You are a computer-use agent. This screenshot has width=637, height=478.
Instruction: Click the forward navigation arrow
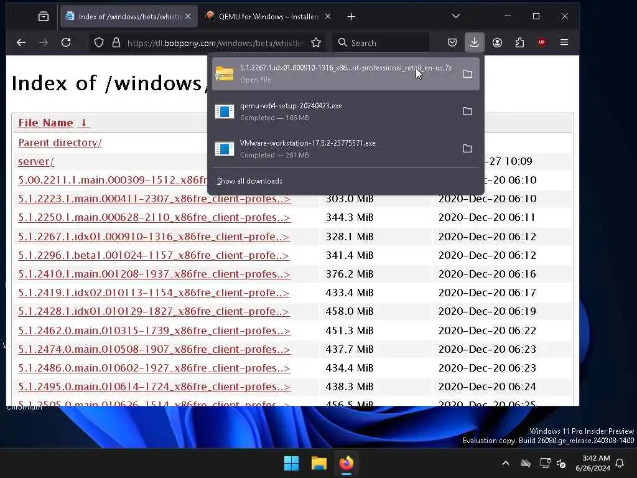click(43, 42)
